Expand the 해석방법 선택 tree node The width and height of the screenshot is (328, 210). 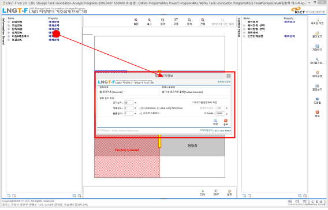coord(244,29)
